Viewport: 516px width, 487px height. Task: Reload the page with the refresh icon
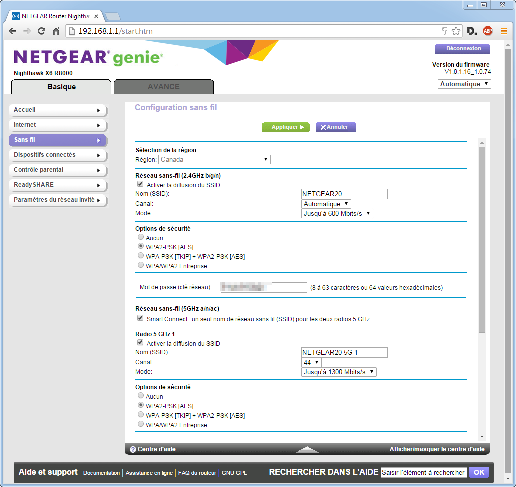coord(42,31)
